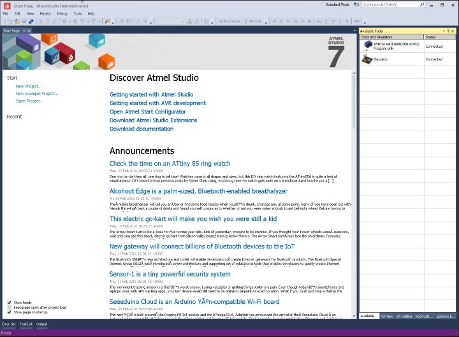Switch to the Notifications tab

tap(423, 316)
